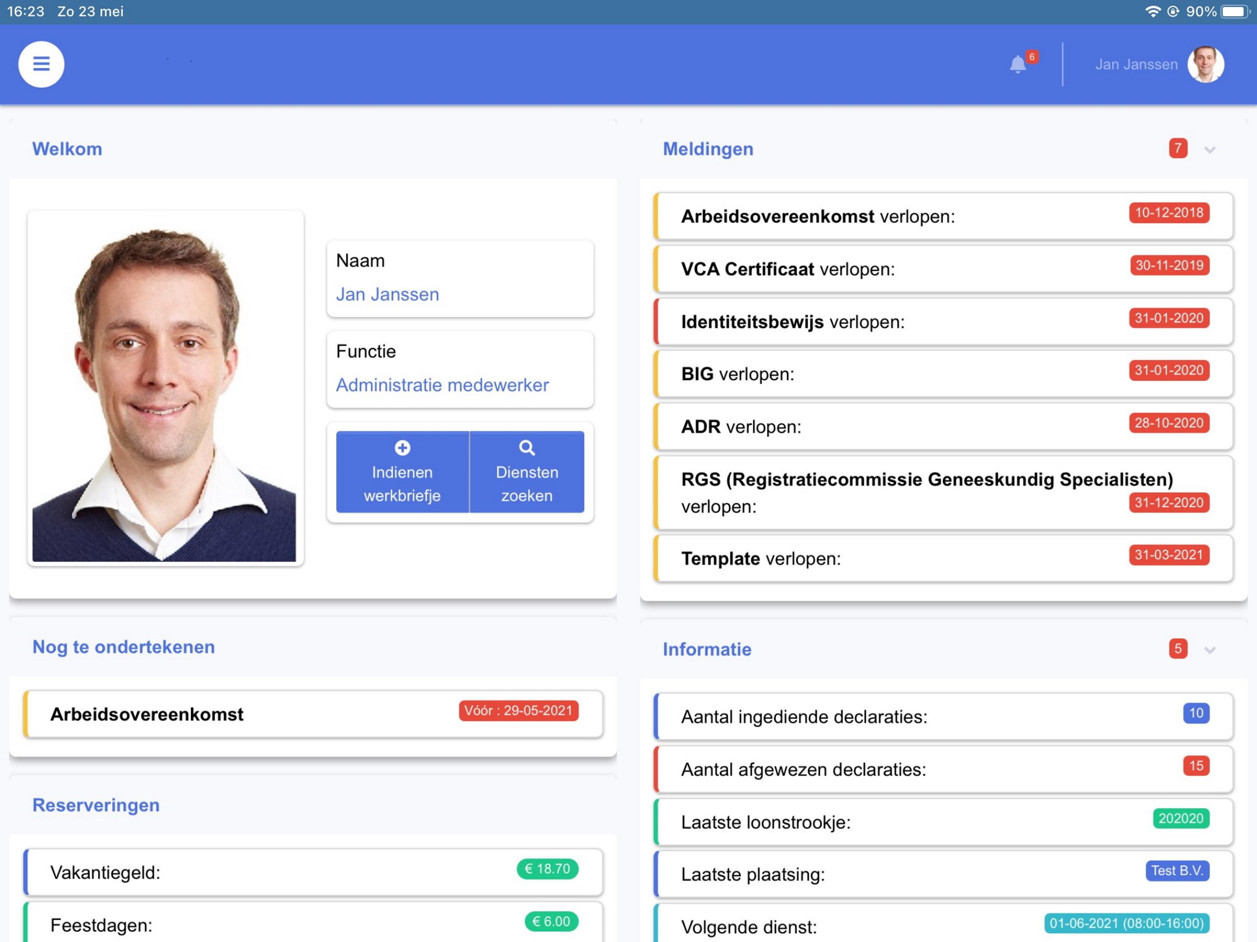Screen dimensions: 1257x942
Task: Tap the orientation lock icon in status bar
Action: (1173, 11)
